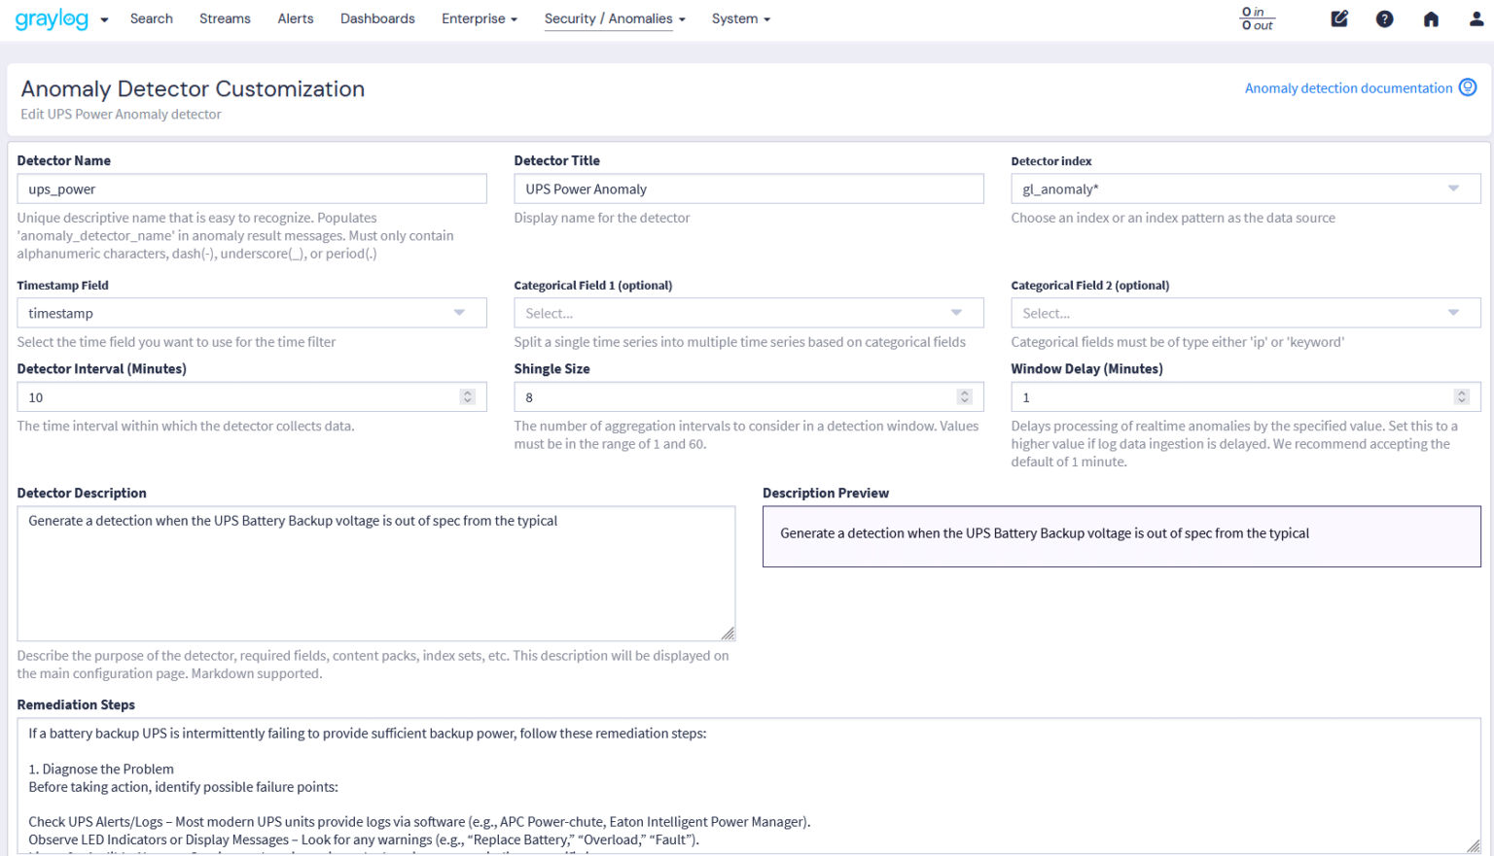Click the documentation icon beside the anomaly link
This screenshot has width=1494, height=856.
[x=1468, y=87]
